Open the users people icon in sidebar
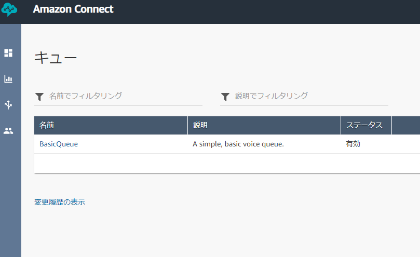Viewport: 420px width, 257px height. pyautogui.click(x=8, y=131)
